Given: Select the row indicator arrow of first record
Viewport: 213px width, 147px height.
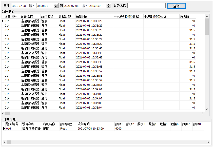Looking at the screenshot, I should (x=3, y=21).
